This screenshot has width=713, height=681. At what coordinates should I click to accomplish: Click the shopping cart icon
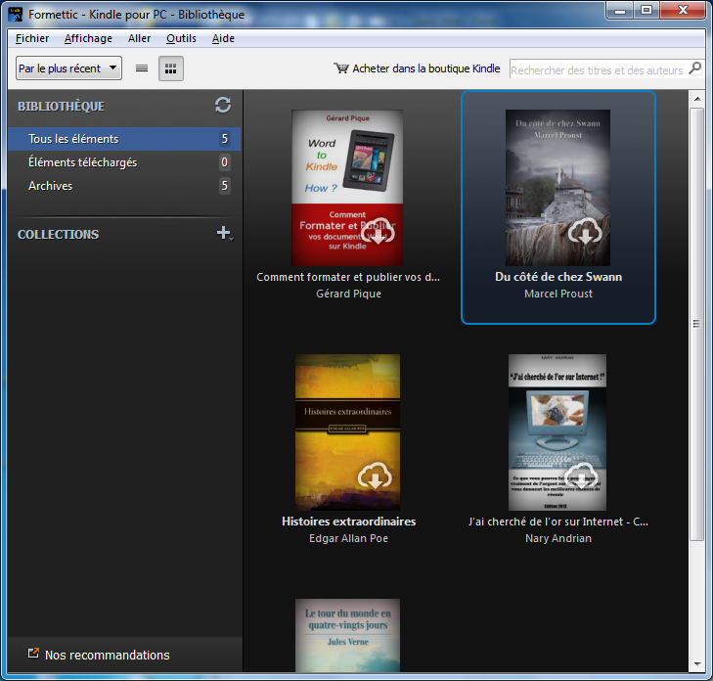[x=341, y=68]
